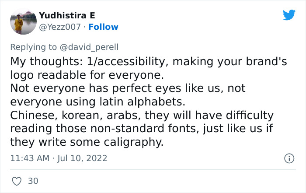The width and height of the screenshot is (306, 193).
Task: Open the @Yezz007 handle link
Action: pyautogui.click(x=60, y=27)
